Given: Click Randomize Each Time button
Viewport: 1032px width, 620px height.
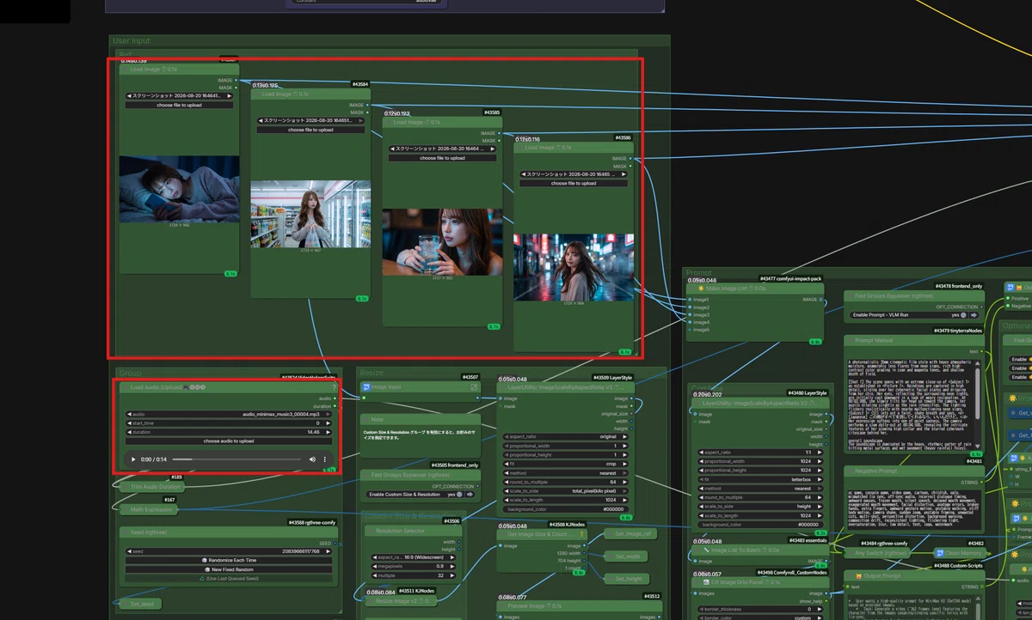Looking at the screenshot, I should (x=229, y=560).
